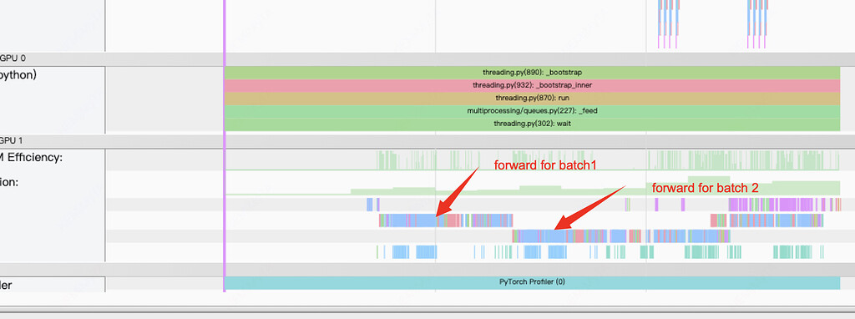Select the M Efficiency track label
The height and width of the screenshot is (319, 855).
click(32, 158)
